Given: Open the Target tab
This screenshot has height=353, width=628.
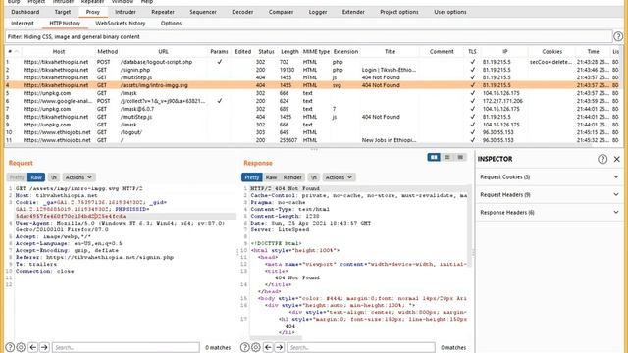Looking at the screenshot, I should pyautogui.click(x=63, y=12).
